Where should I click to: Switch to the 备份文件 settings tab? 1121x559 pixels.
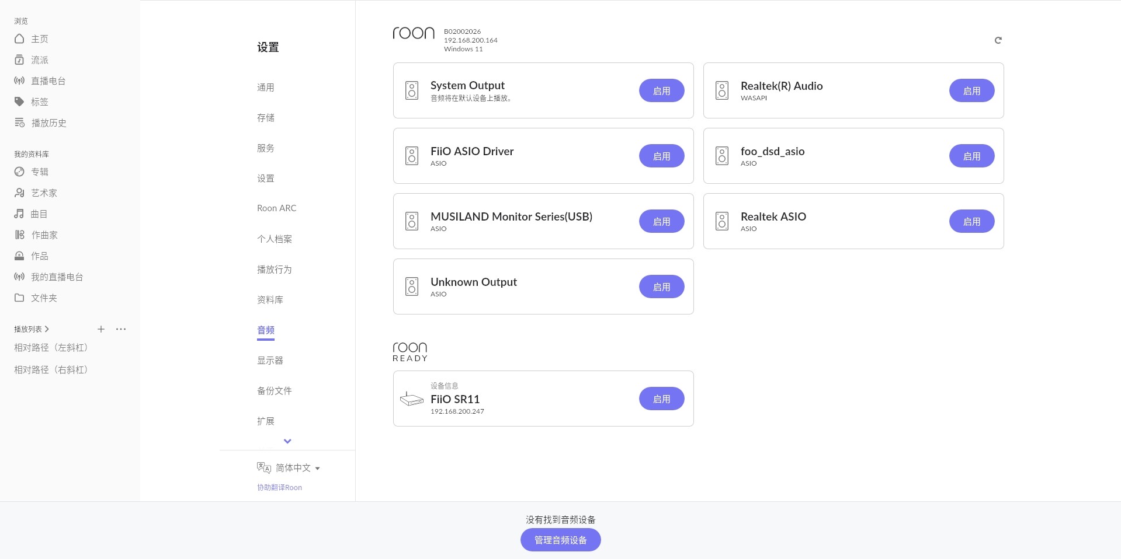tap(275, 391)
